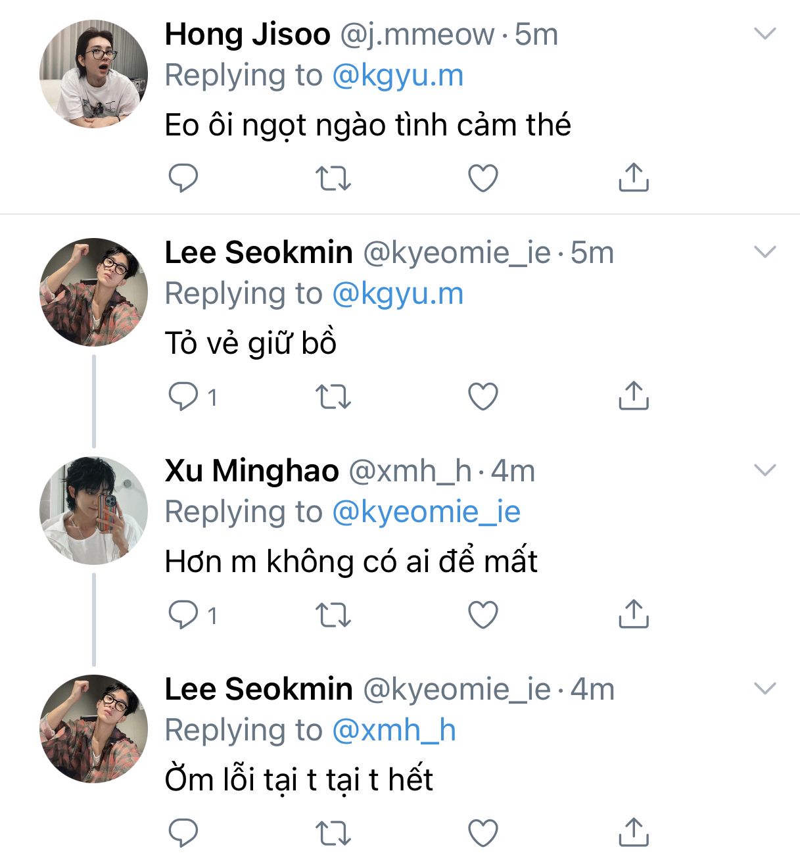Retweet Hong Jisoo's reply

coord(333,178)
